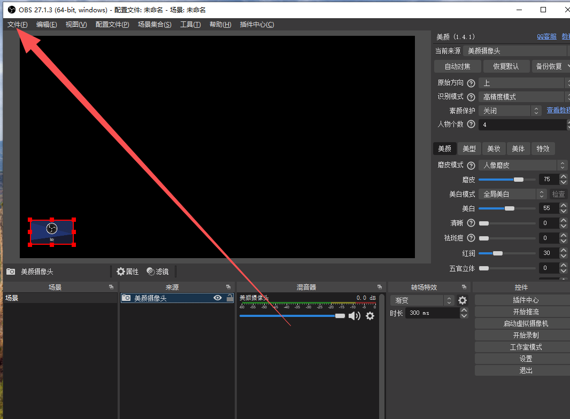Screen dimensions: 570x419
Task: Open the 转场特效 transition settings gear
Action: (x=463, y=300)
